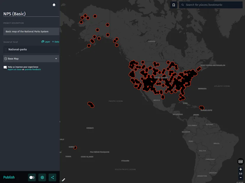Open the data table view icon
This screenshot has height=183, width=245.
point(241,162)
